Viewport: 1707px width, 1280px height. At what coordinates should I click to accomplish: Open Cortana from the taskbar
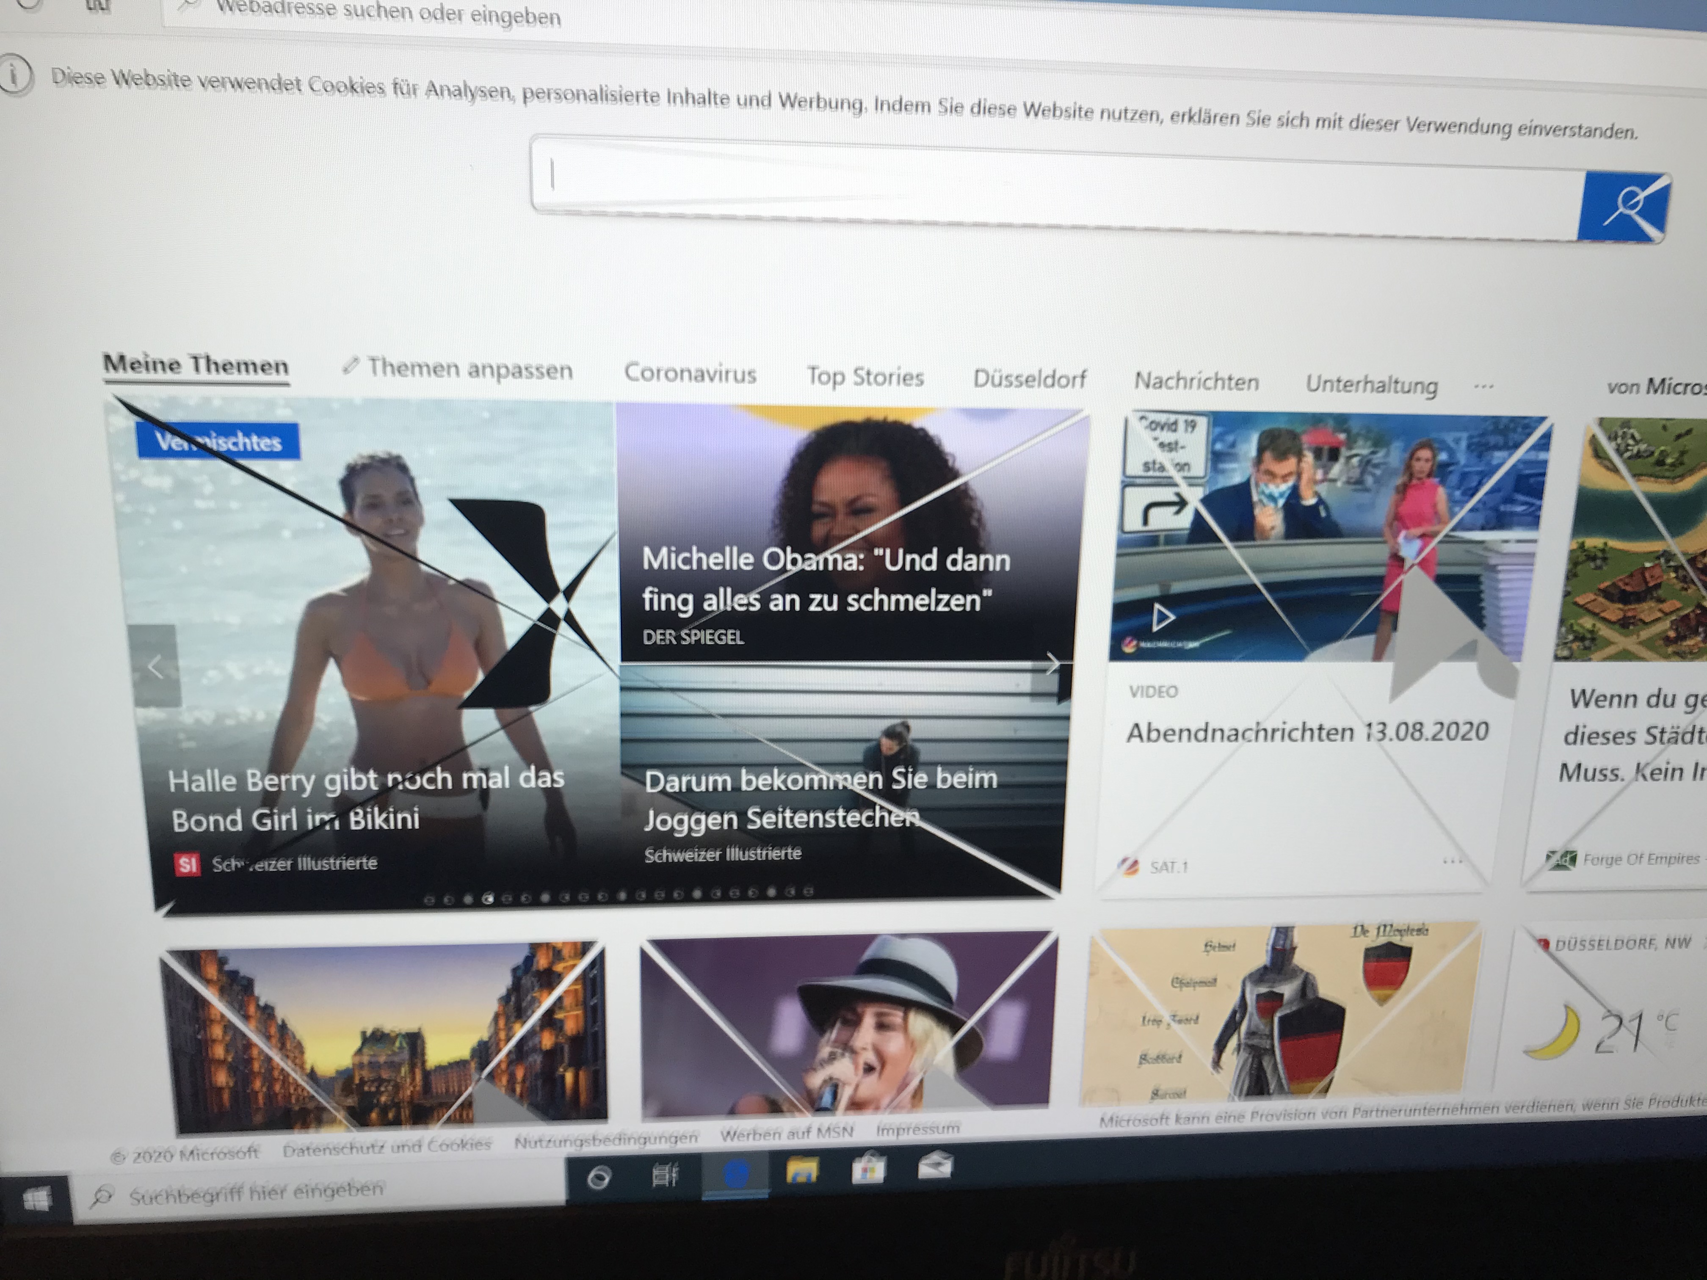[599, 1178]
